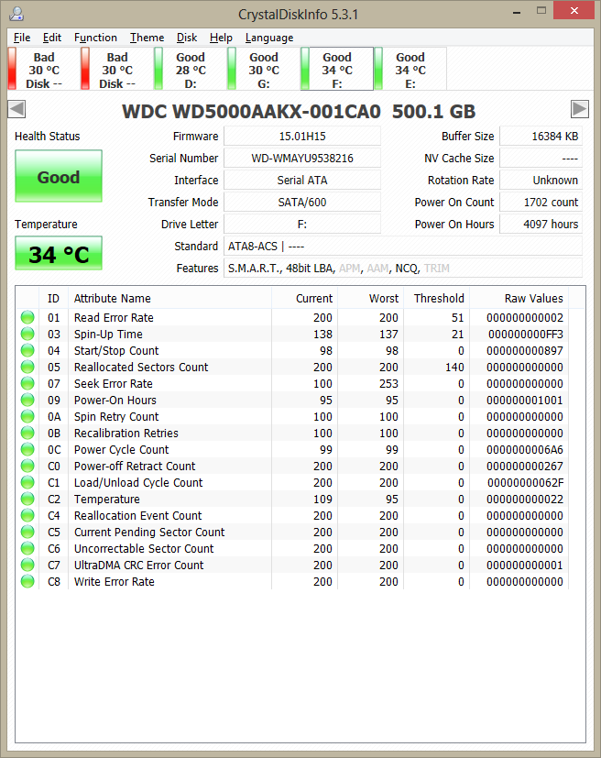Select the Good 34 °C E: disk tab

[x=410, y=69]
